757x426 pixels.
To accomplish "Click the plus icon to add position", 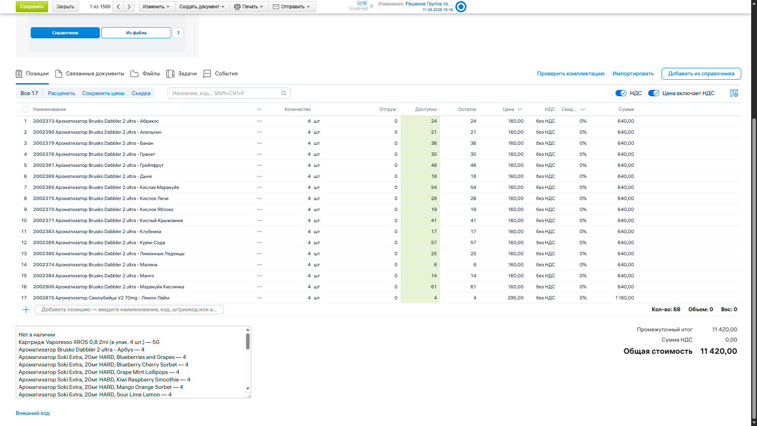I will 26,310.
